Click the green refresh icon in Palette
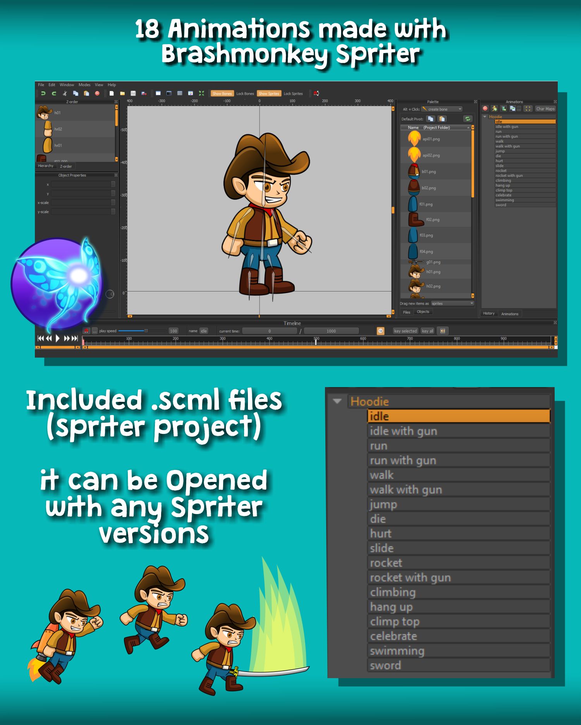581x725 pixels. click(468, 119)
